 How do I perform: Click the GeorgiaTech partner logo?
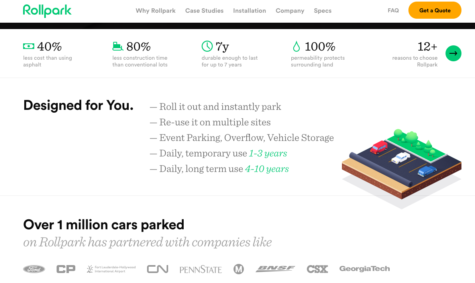click(x=364, y=269)
